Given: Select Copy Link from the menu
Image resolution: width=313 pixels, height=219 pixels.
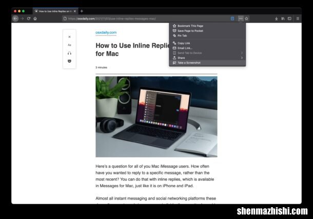Looking at the screenshot, I should click(184, 43).
